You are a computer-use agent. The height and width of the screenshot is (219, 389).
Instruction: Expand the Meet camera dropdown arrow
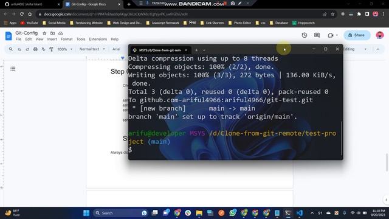[x=337, y=35]
